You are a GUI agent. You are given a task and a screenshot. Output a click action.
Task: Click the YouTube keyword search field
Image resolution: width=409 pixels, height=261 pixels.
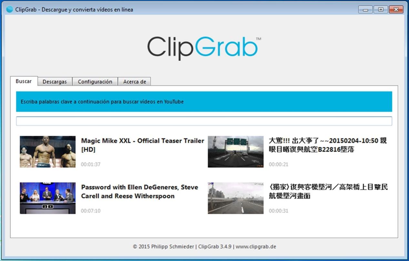pos(204,121)
